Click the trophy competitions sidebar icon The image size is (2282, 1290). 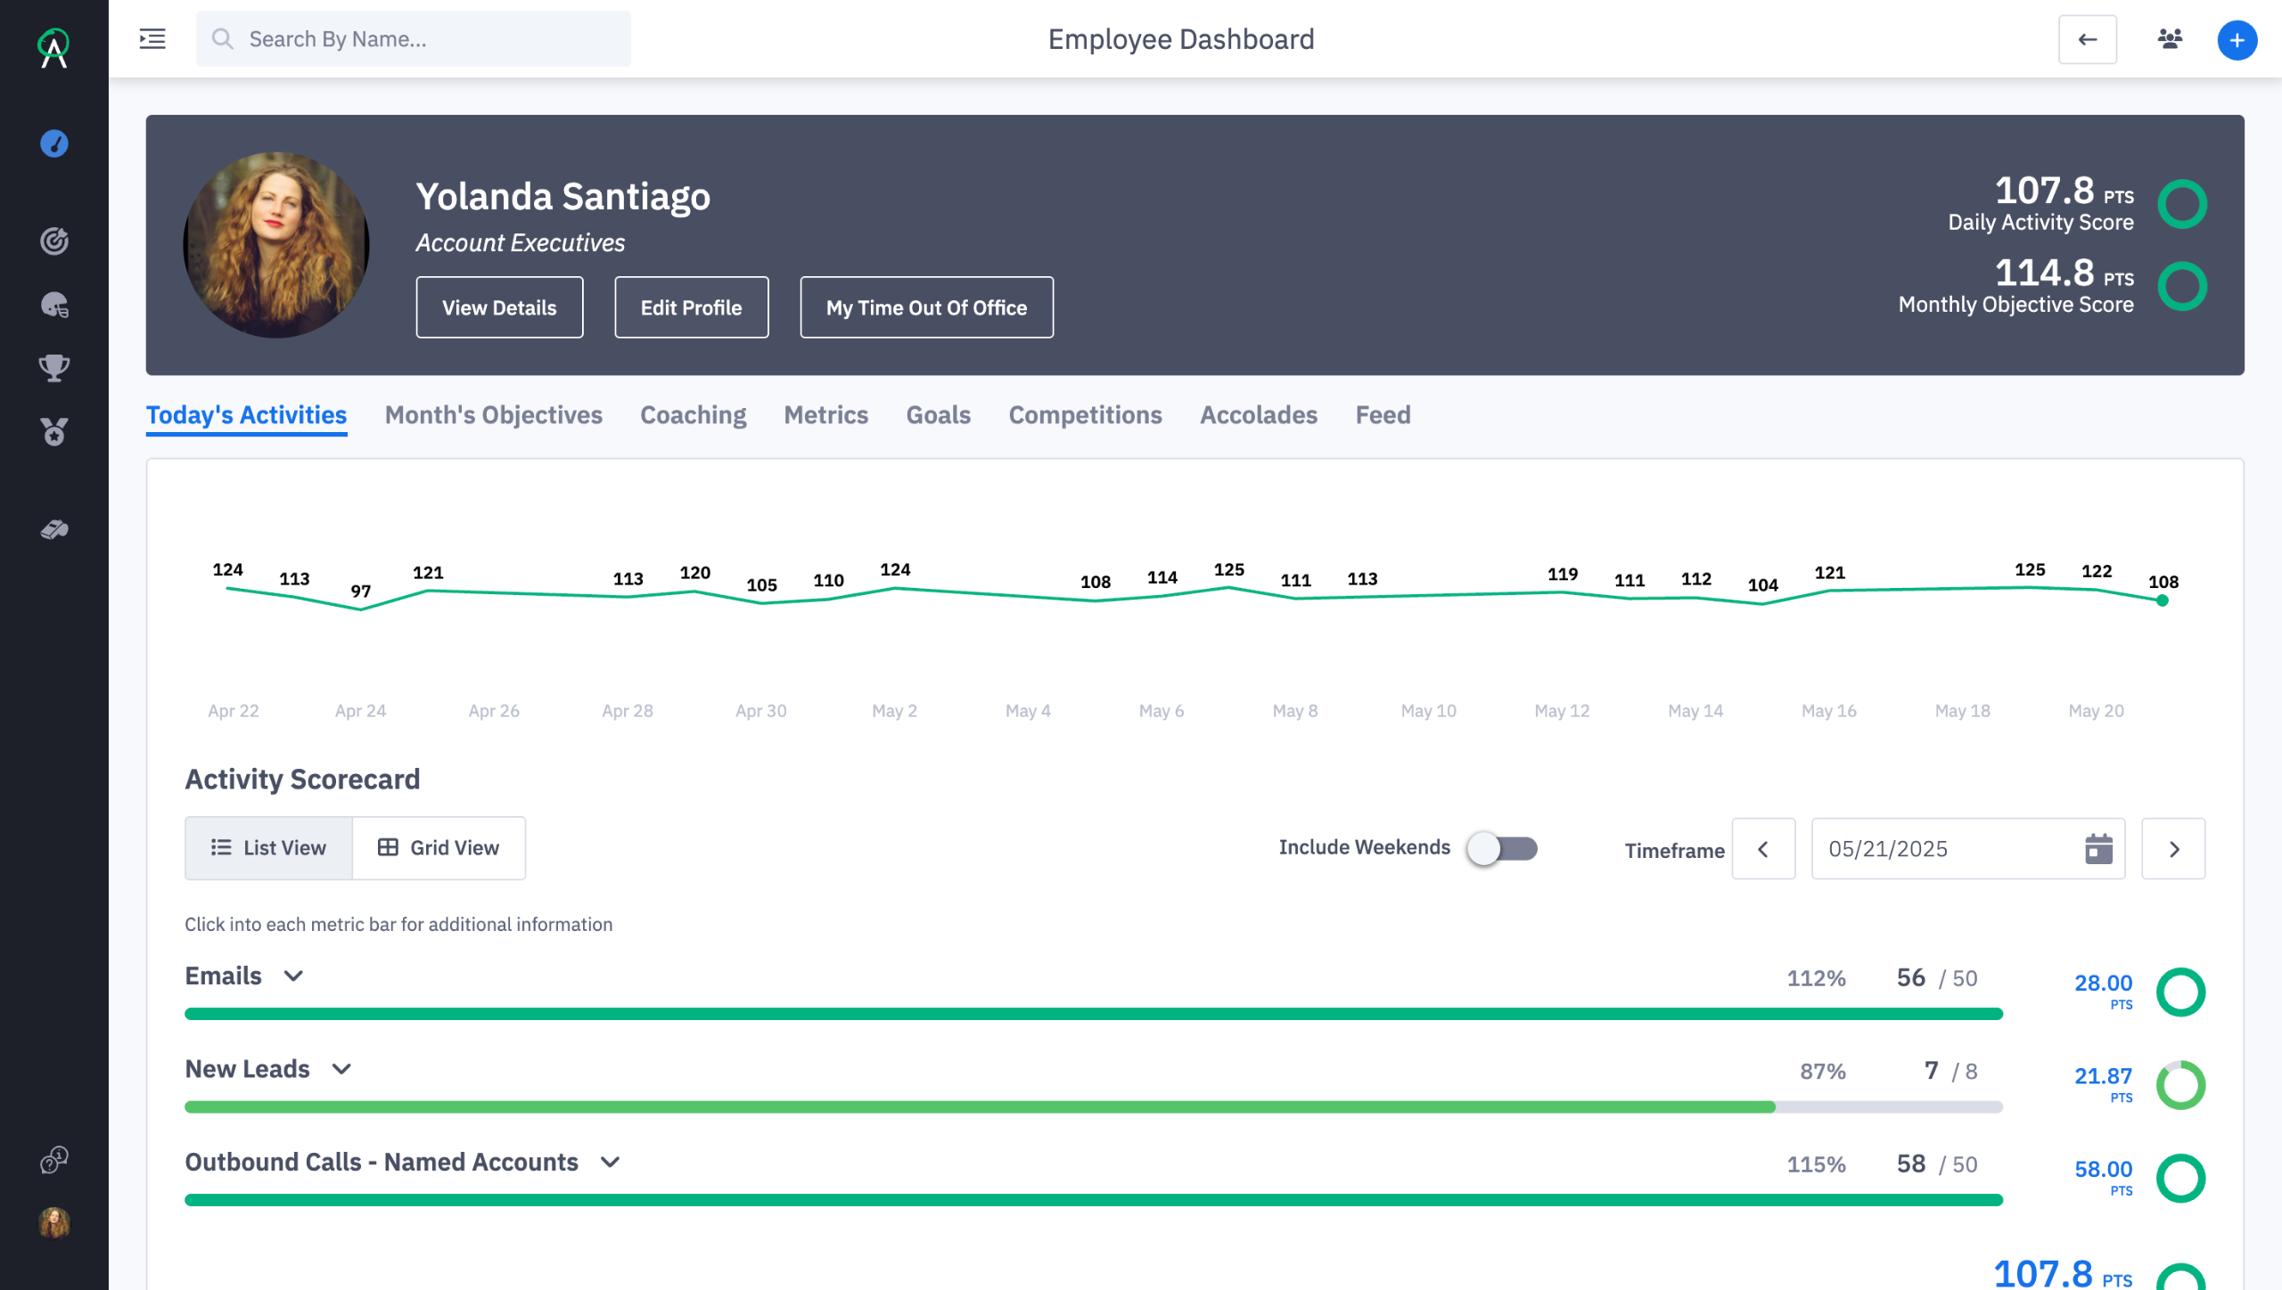point(54,368)
